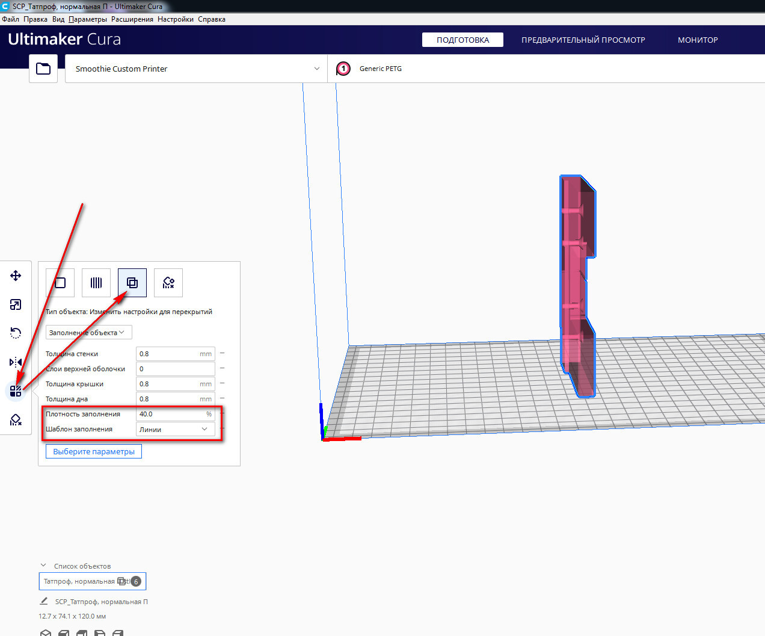
Task: Collapse the Список объектов list
Action: 43,566
